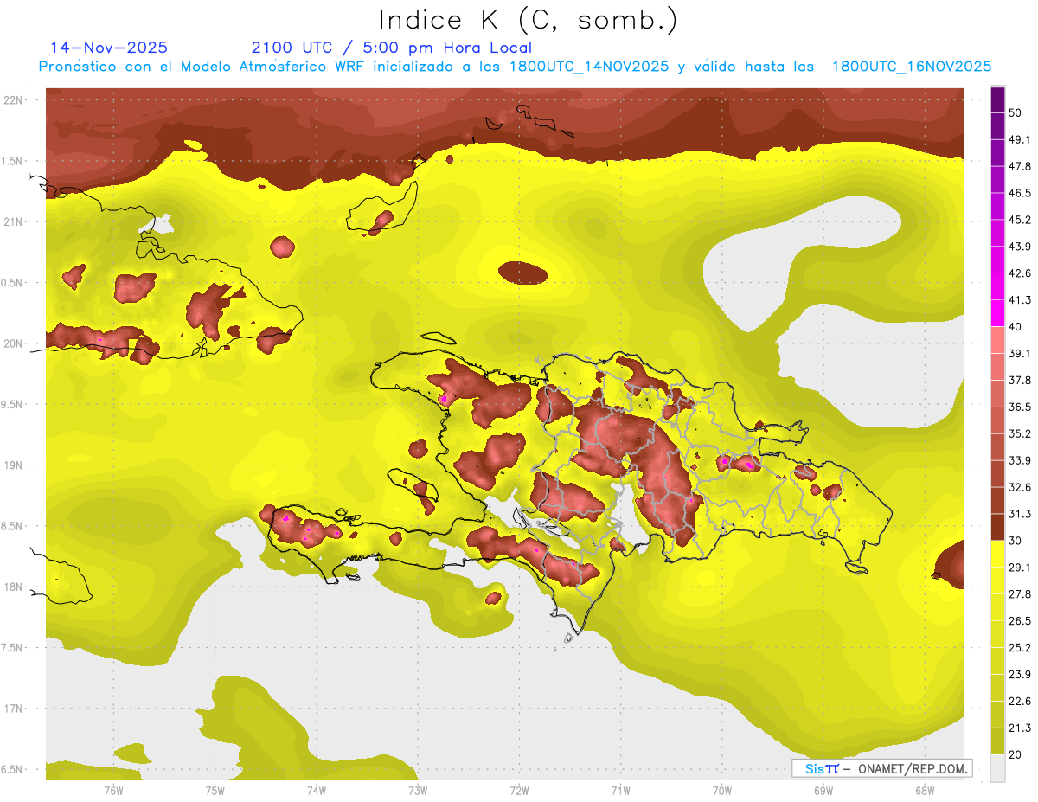Click the longitude axis label '70W'
Image resolution: width=1038 pixels, height=802 pixels.
click(721, 792)
